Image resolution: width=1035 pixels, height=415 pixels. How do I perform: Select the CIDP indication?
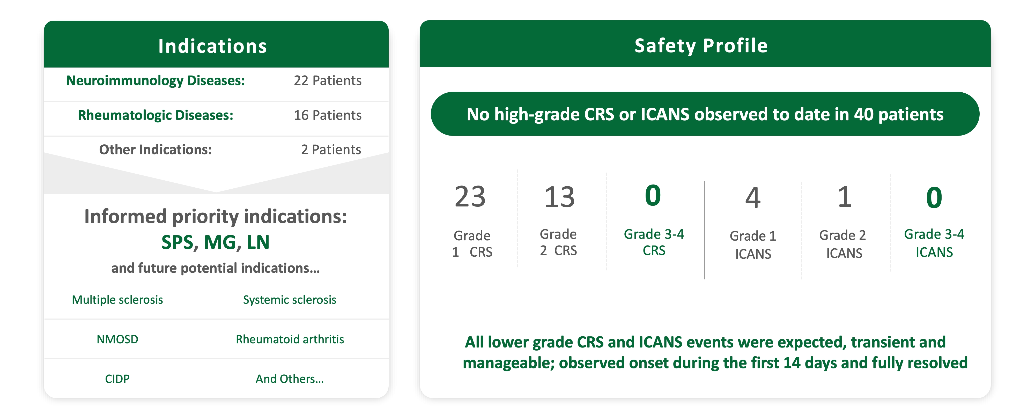tap(117, 379)
